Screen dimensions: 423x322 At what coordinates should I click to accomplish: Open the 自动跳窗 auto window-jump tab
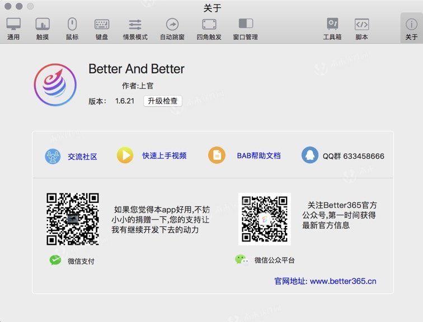coord(172,29)
